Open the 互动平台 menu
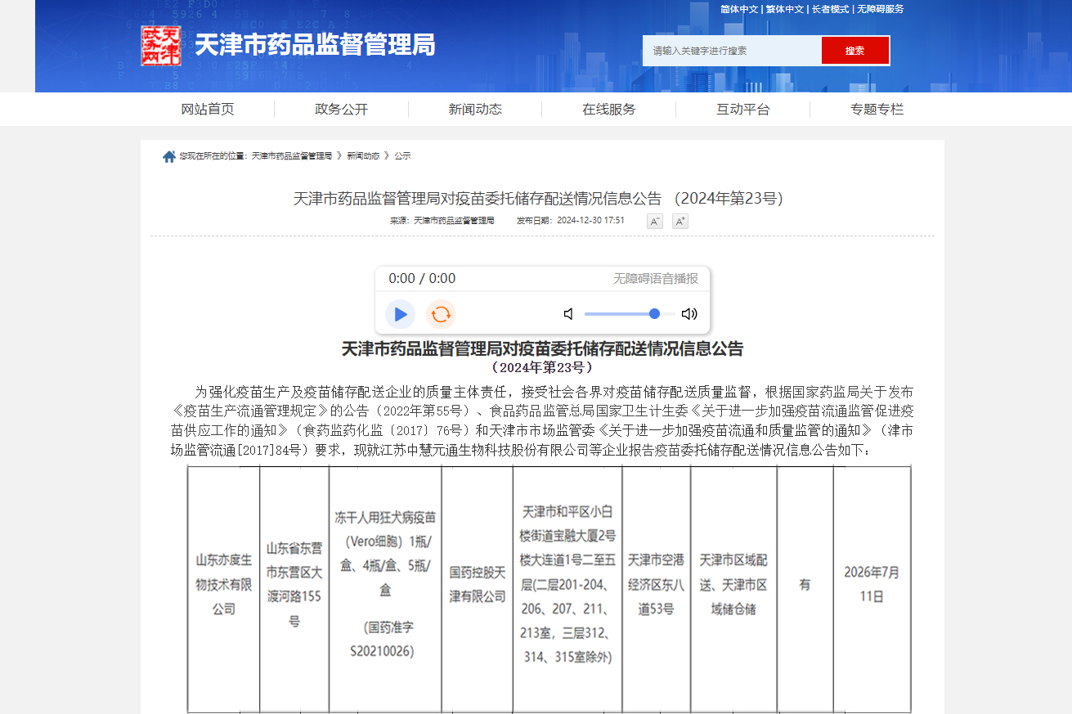1072x714 pixels. (743, 110)
